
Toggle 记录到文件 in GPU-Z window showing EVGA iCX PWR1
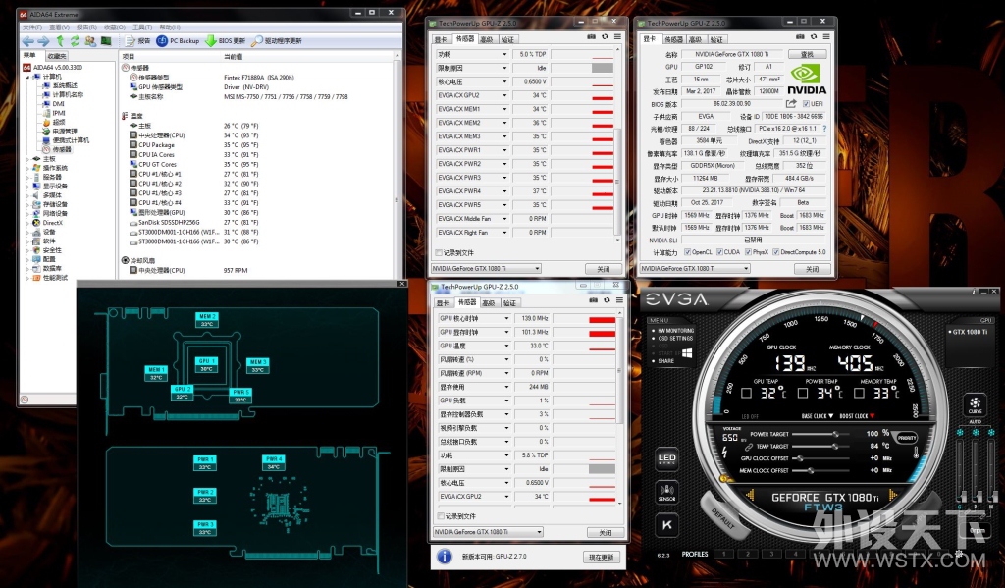click(x=439, y=253)
